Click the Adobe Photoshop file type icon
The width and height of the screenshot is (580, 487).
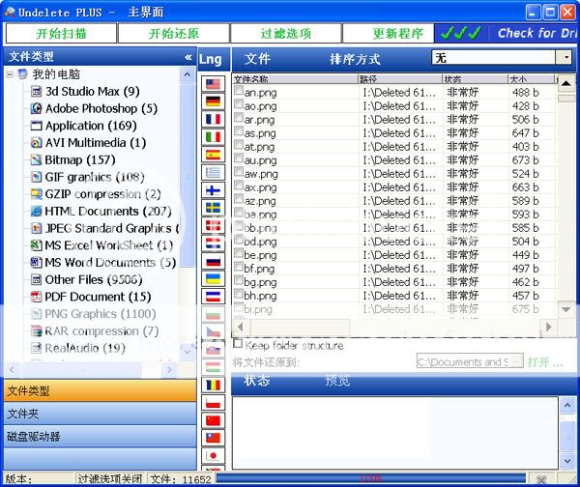pos(36,108)
